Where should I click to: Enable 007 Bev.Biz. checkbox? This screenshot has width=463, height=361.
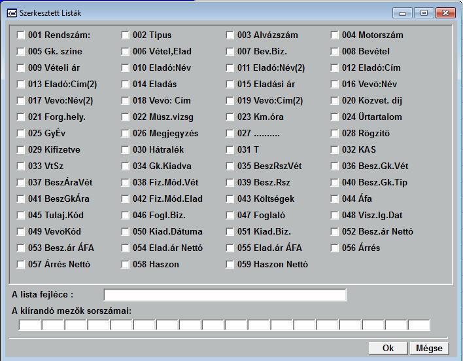coord(230,52)
